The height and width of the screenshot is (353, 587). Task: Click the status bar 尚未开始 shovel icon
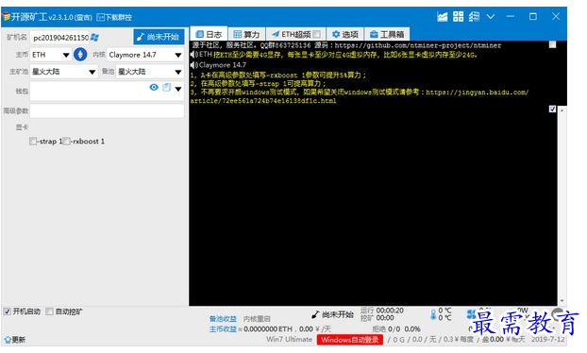pyautogui.click(x=315, y=315)
